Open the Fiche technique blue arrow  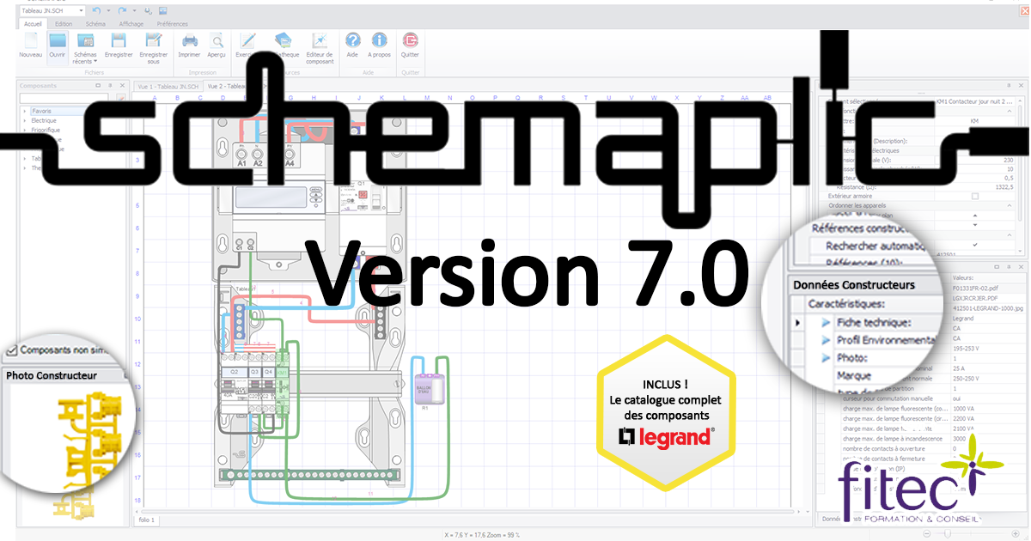click(x=827, y=322)
